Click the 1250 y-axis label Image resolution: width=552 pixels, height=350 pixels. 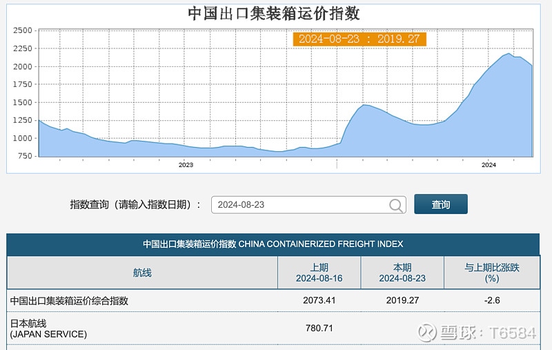(x=23, y=120)
